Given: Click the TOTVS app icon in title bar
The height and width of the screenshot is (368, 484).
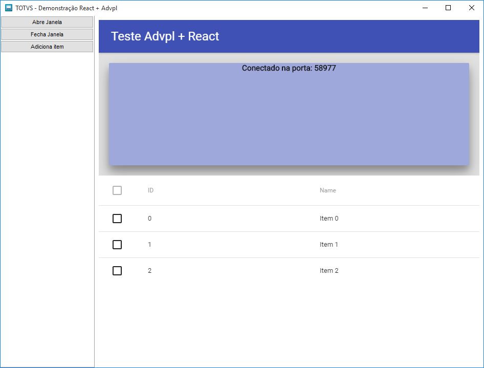Looking at the screenshot, I should [x=9, y=8].
